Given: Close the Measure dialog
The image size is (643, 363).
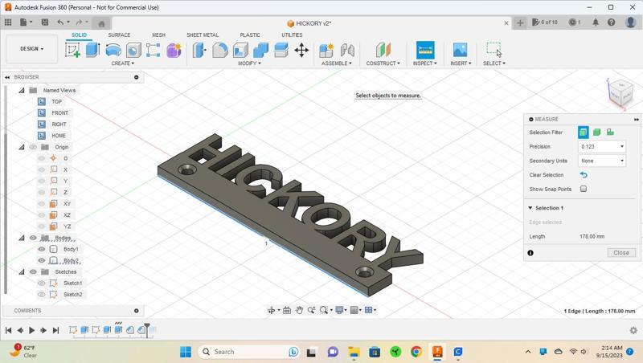Looking at the screenshot, I should [621, 252].
